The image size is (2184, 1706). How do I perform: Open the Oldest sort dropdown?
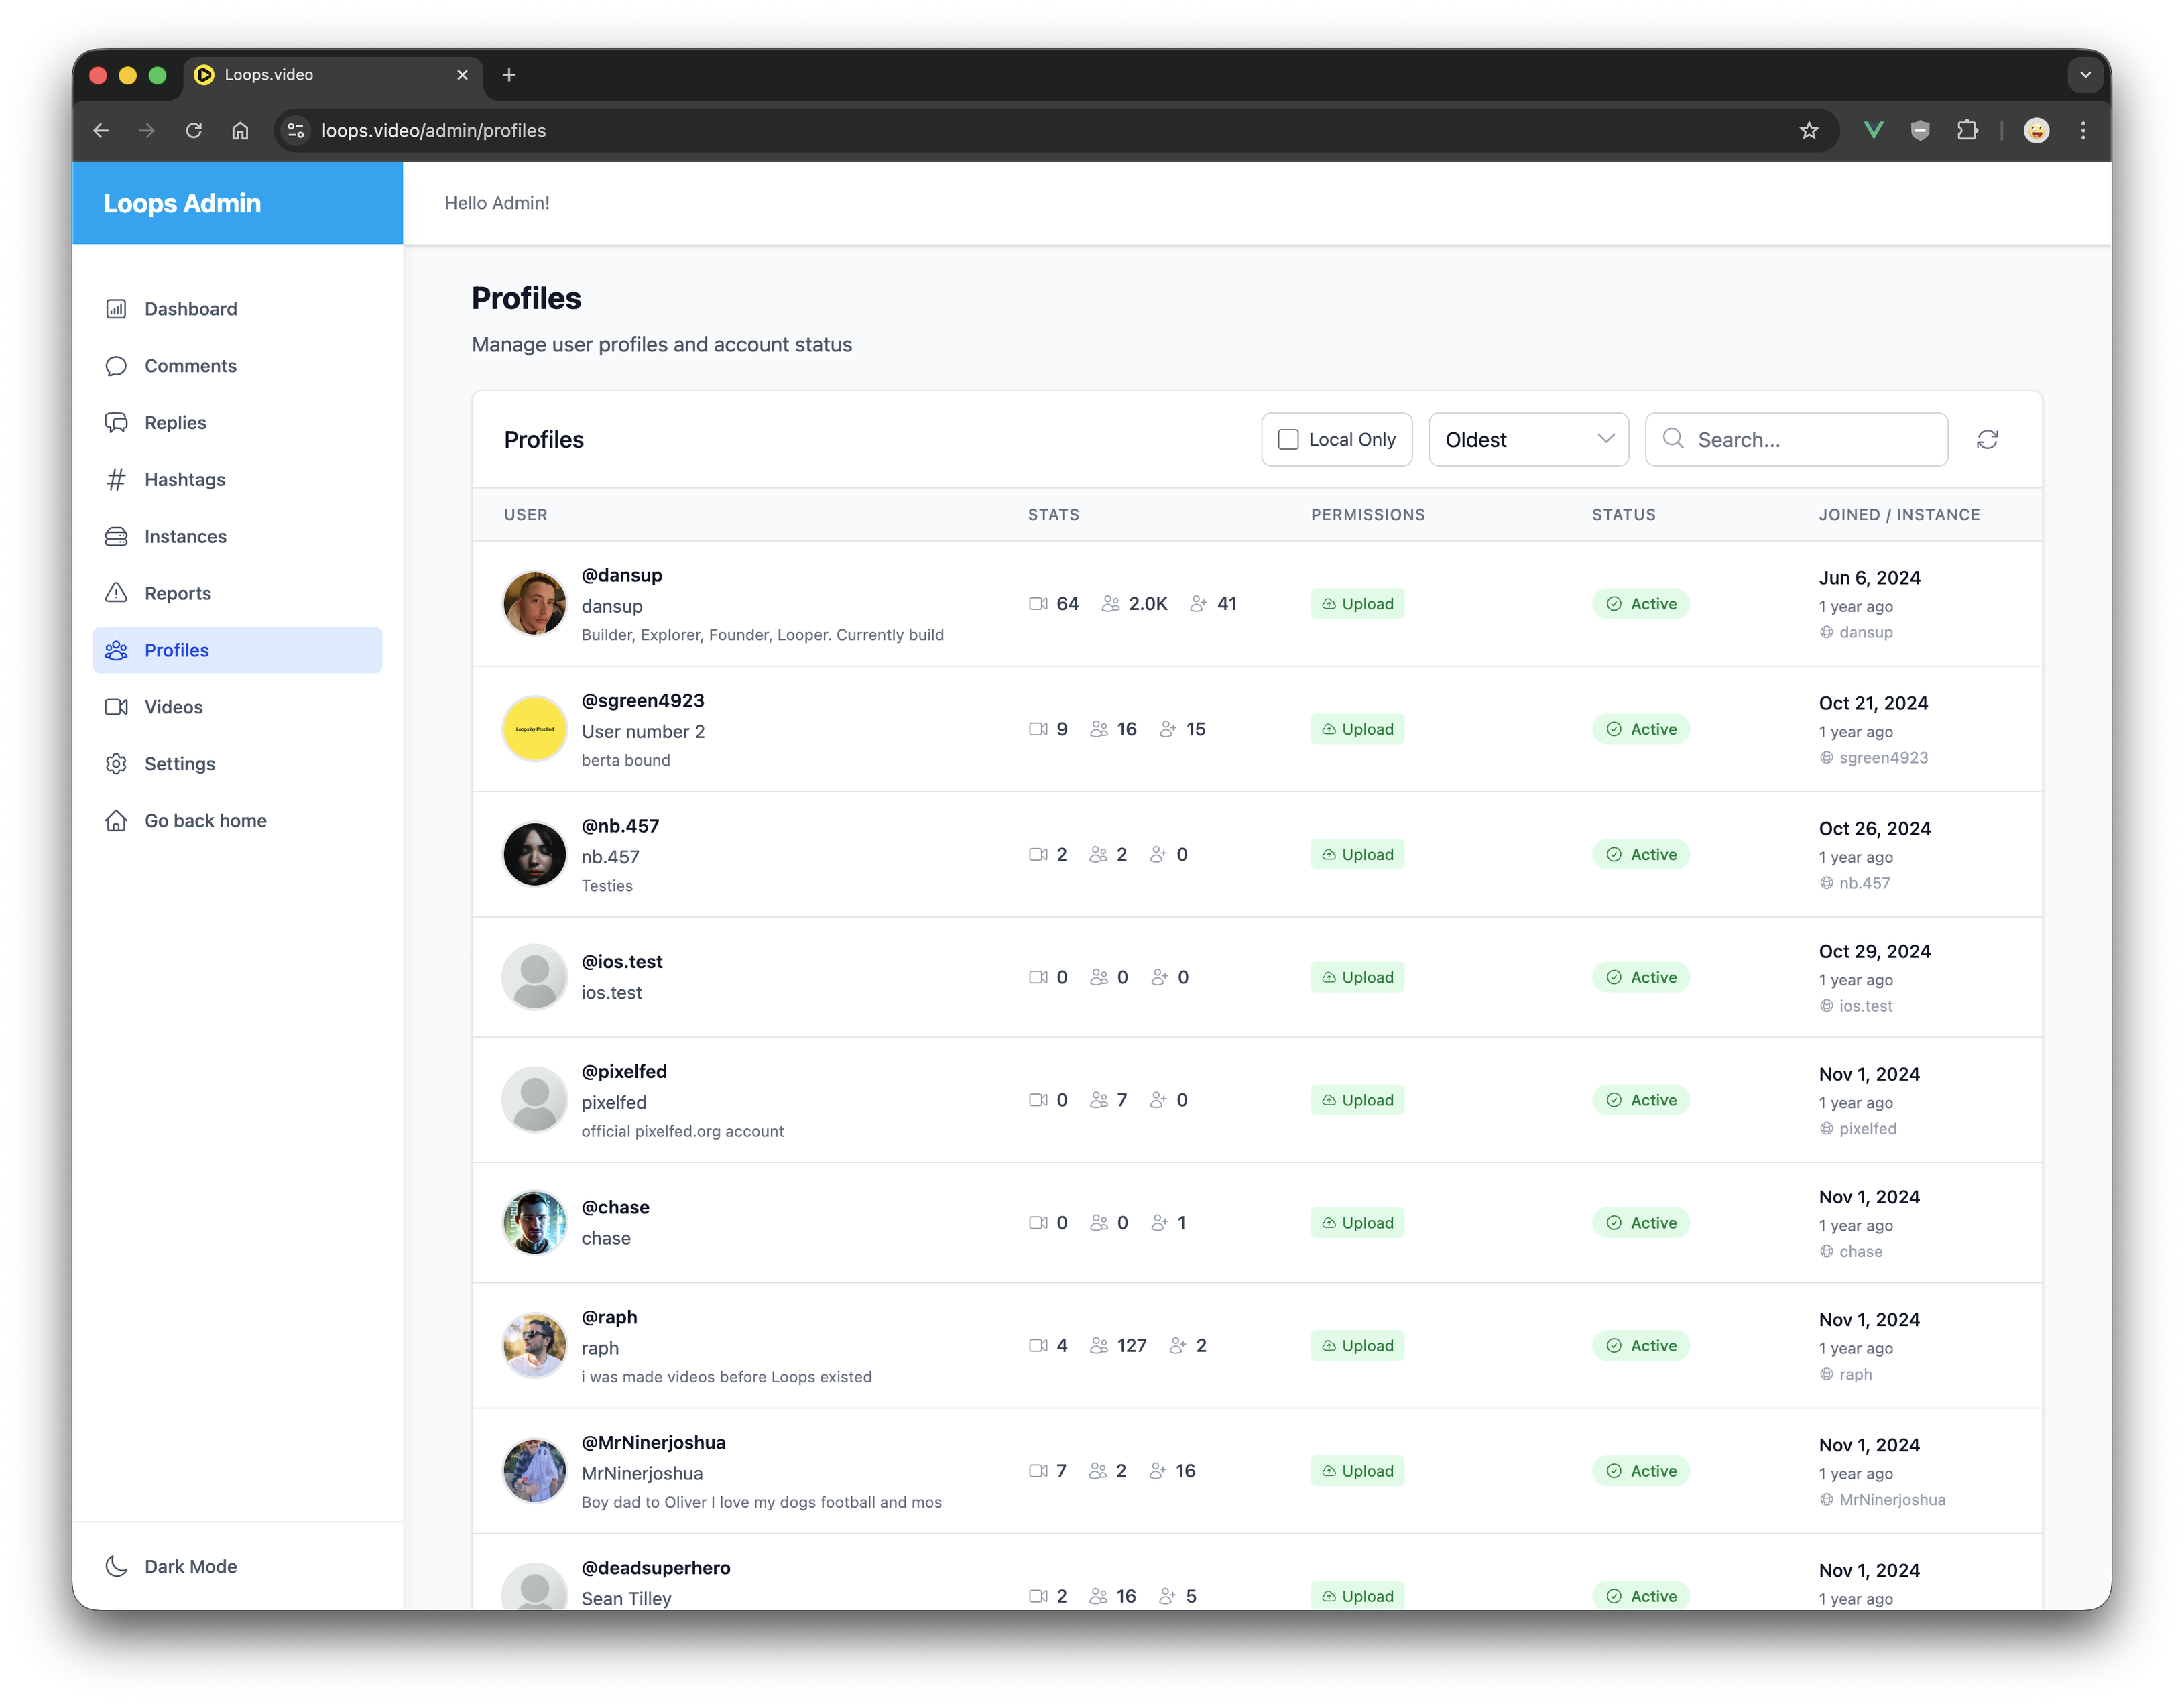1527,440
